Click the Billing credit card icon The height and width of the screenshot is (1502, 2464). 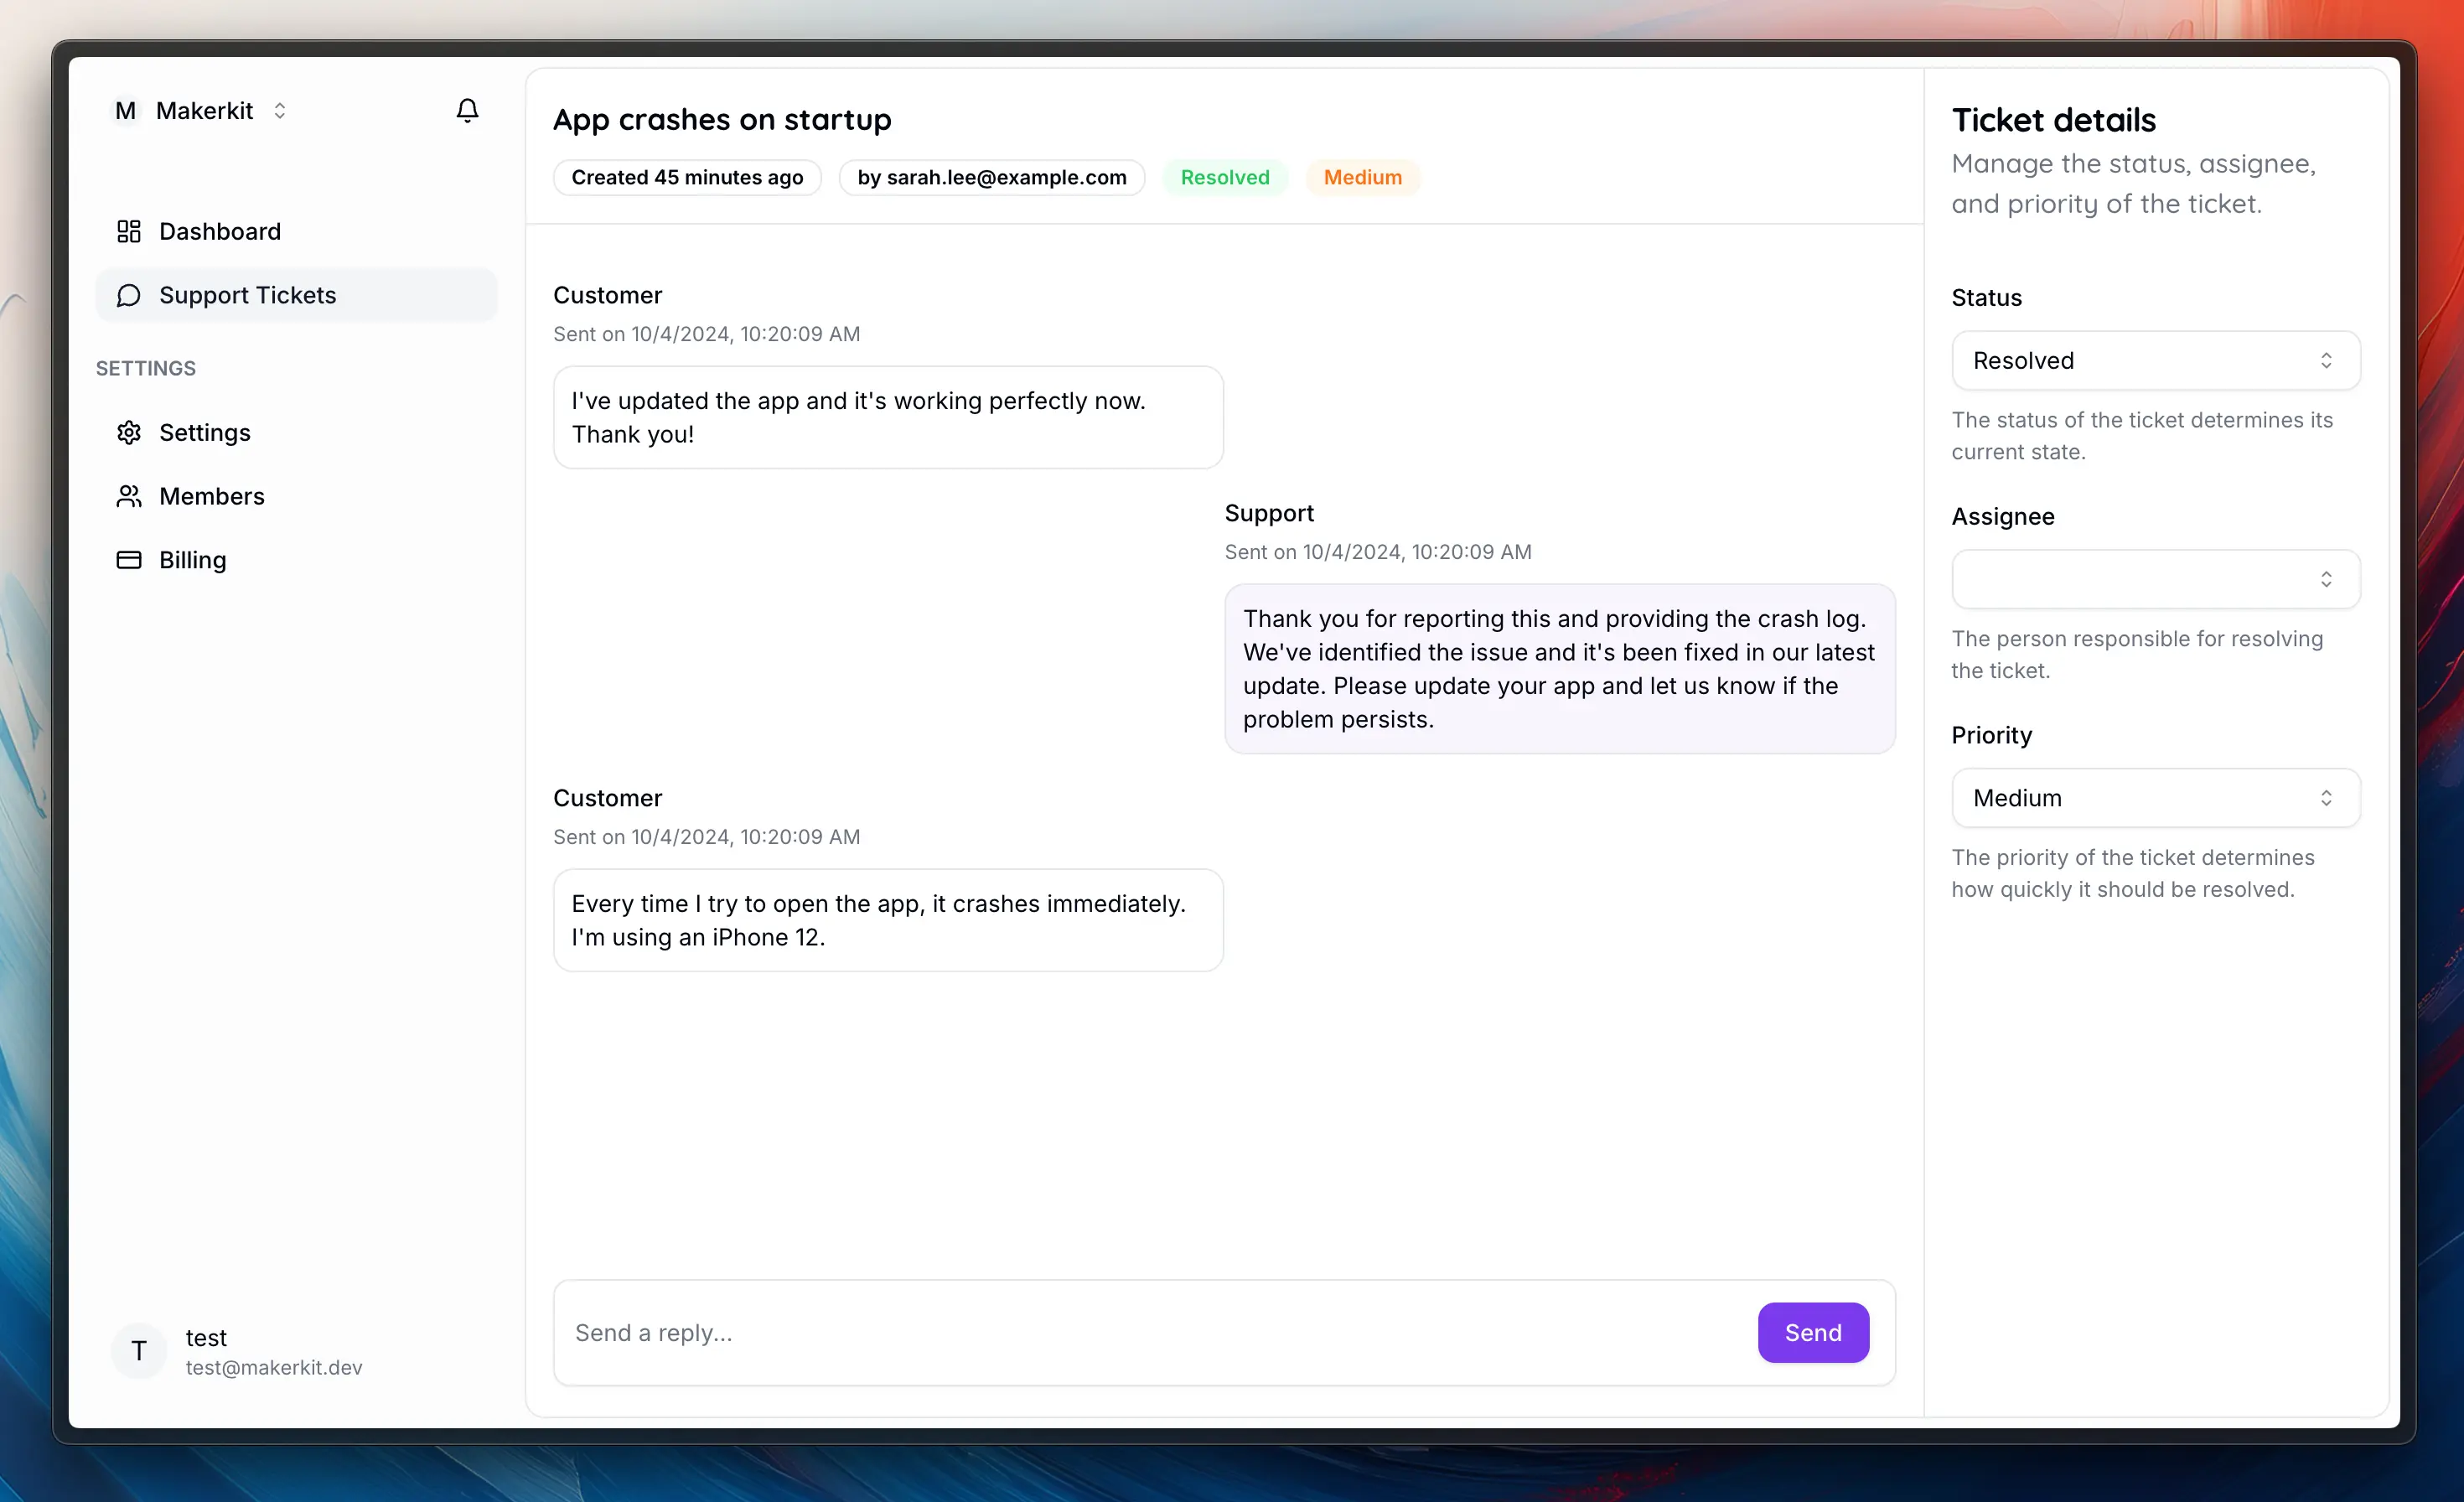[x=129, y=560]
